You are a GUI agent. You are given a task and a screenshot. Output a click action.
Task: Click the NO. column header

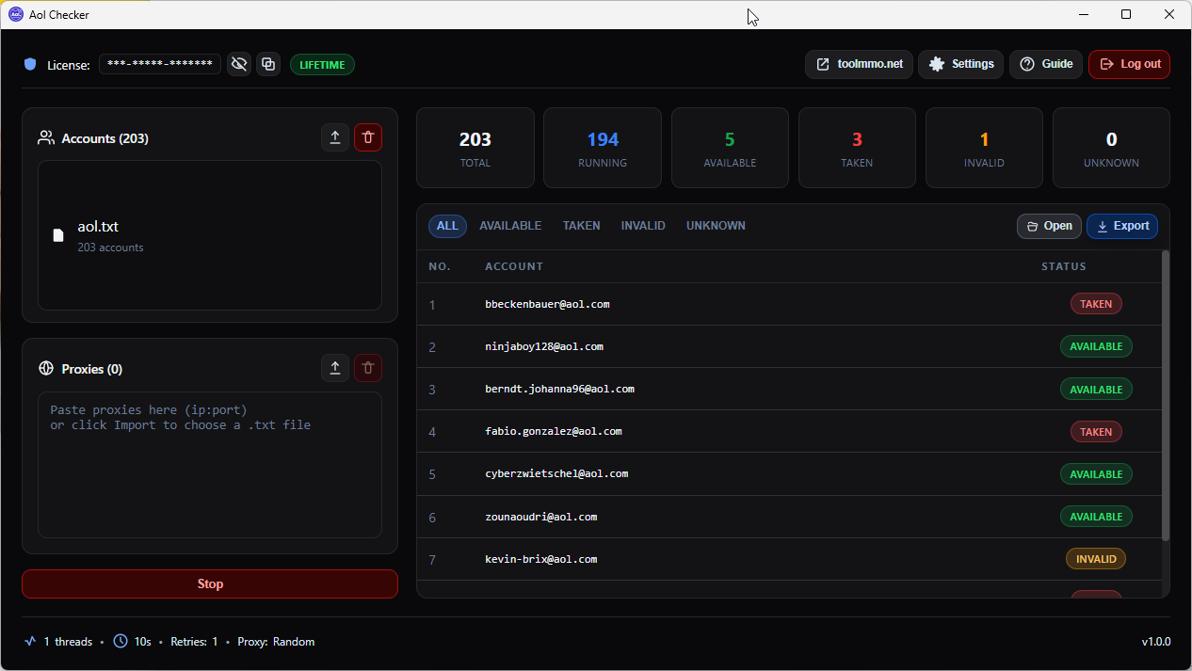click(x=440, y=266)
